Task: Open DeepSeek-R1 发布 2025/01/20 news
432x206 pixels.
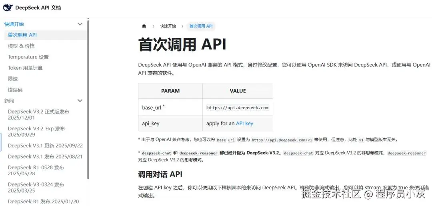Action: [44, 202]
